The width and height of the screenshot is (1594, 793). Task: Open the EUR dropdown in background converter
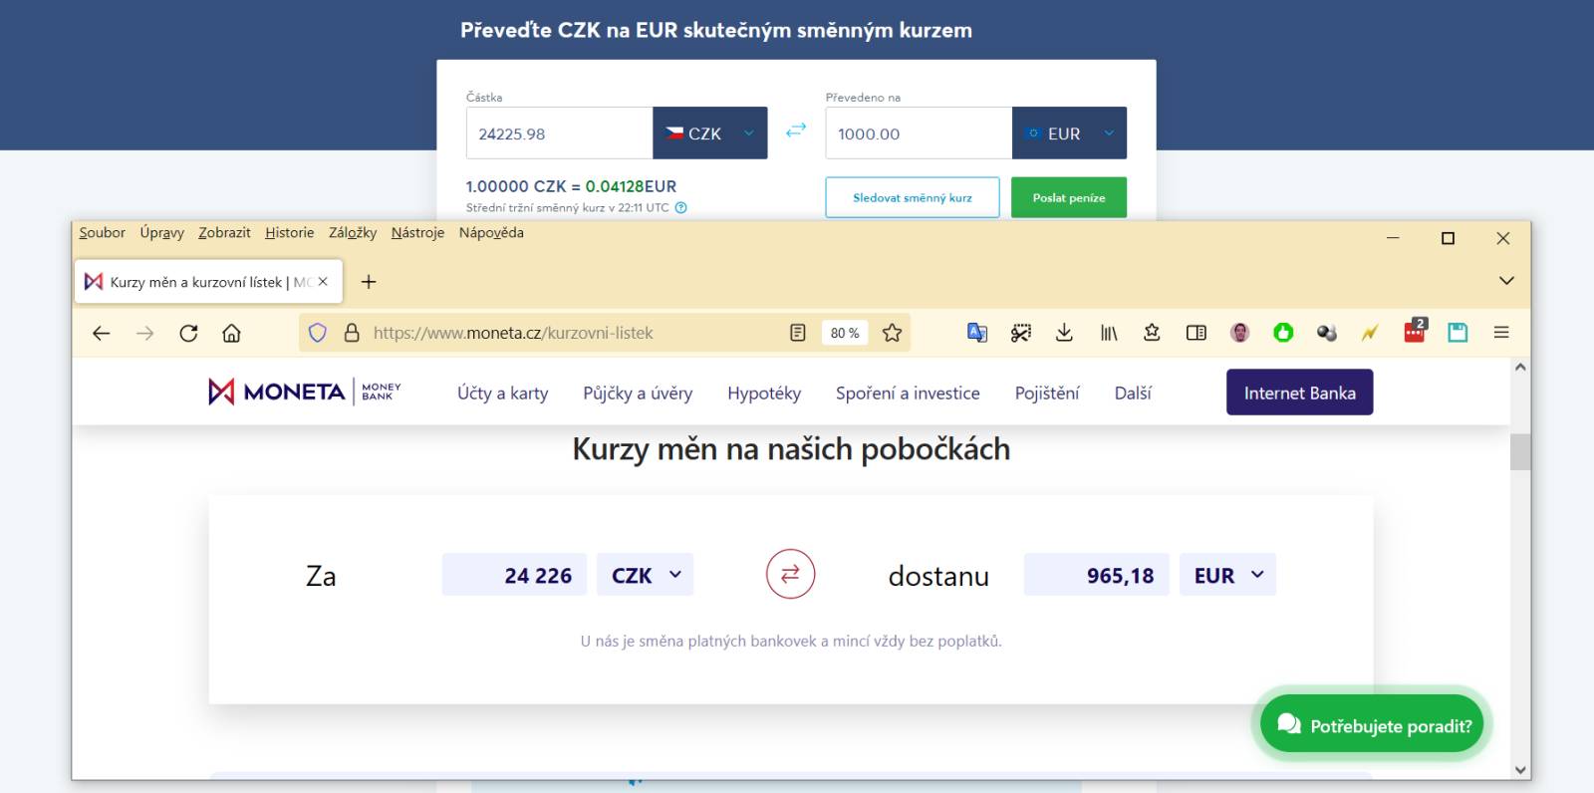point(1070,132)
